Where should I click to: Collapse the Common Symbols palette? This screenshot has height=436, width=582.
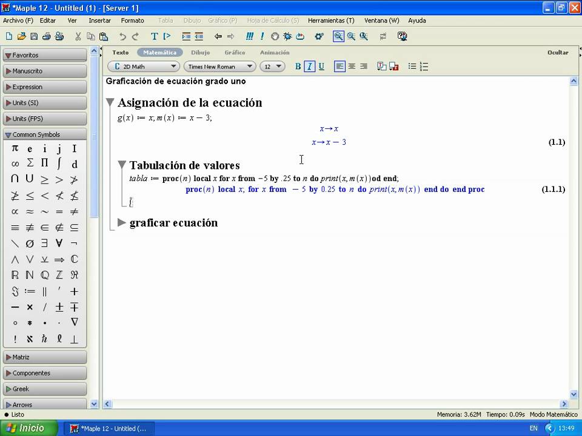coord(45,134)
